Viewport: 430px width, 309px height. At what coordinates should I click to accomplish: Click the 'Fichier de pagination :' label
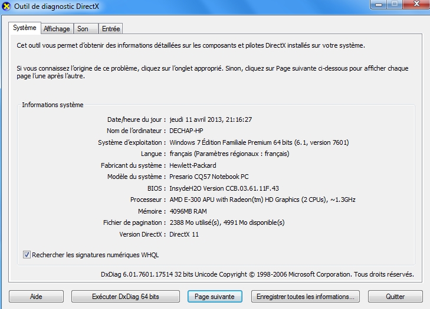[x=134, y=223]
